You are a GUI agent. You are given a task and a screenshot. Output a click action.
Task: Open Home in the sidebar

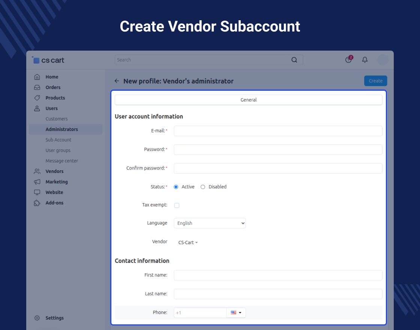52,77
